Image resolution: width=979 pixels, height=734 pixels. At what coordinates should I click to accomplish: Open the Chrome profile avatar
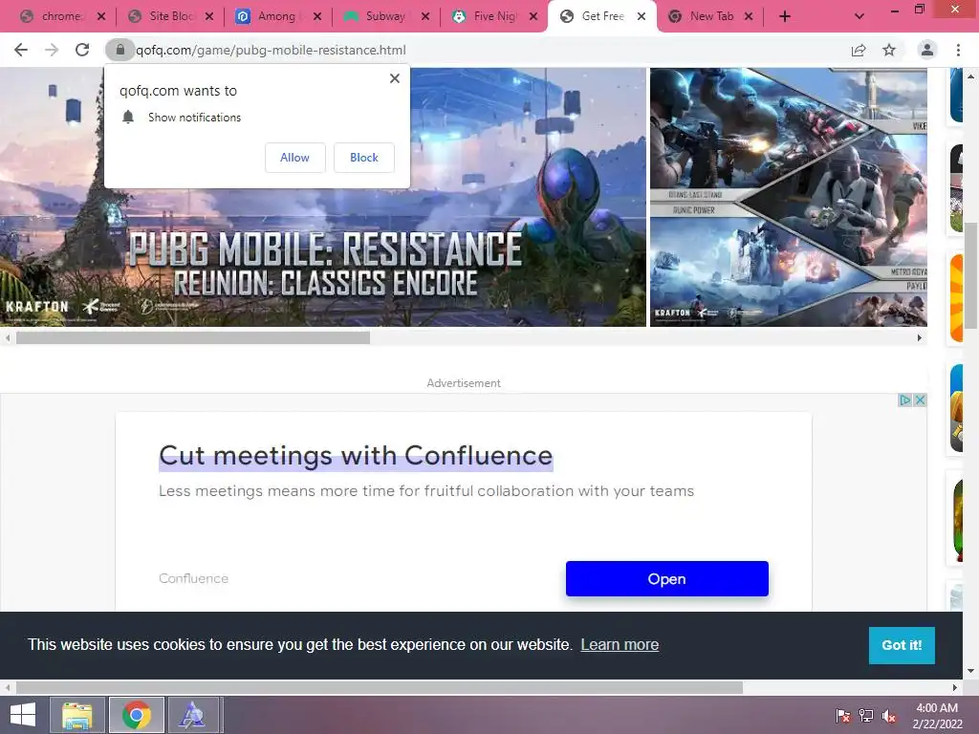(x=927, y=50)
